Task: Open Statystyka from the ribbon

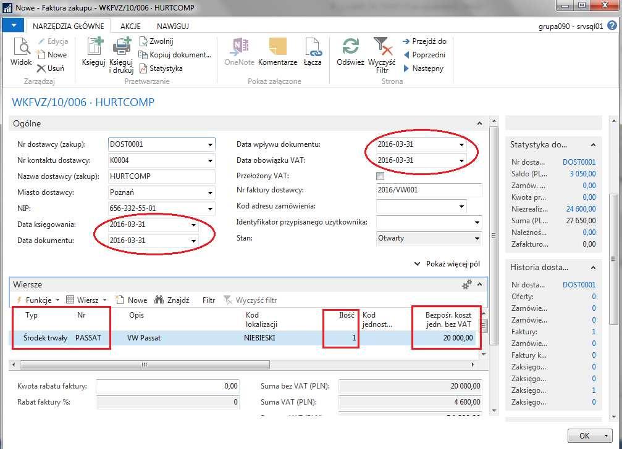Action: pyautogui.click(x=161, y=68)
